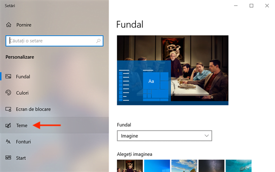The image size is (275, 172).
Task: Click the Ecran de blocare monitor icon
Action: pyautogui.click(x=8, y=109)
